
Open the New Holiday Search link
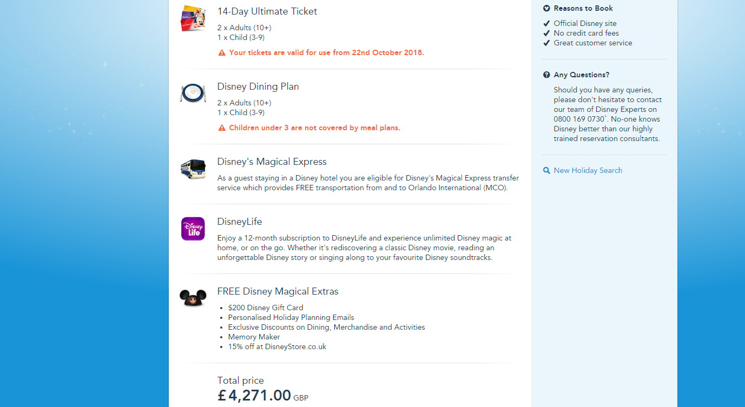[588, 171]
